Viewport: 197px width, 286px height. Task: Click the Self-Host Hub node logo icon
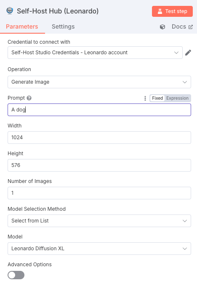(10, 11)
